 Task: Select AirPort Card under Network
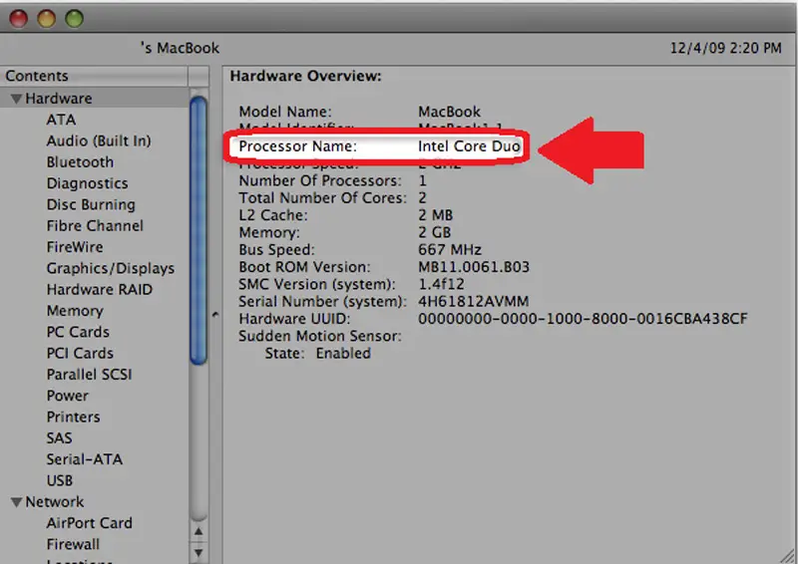(89, 523)
